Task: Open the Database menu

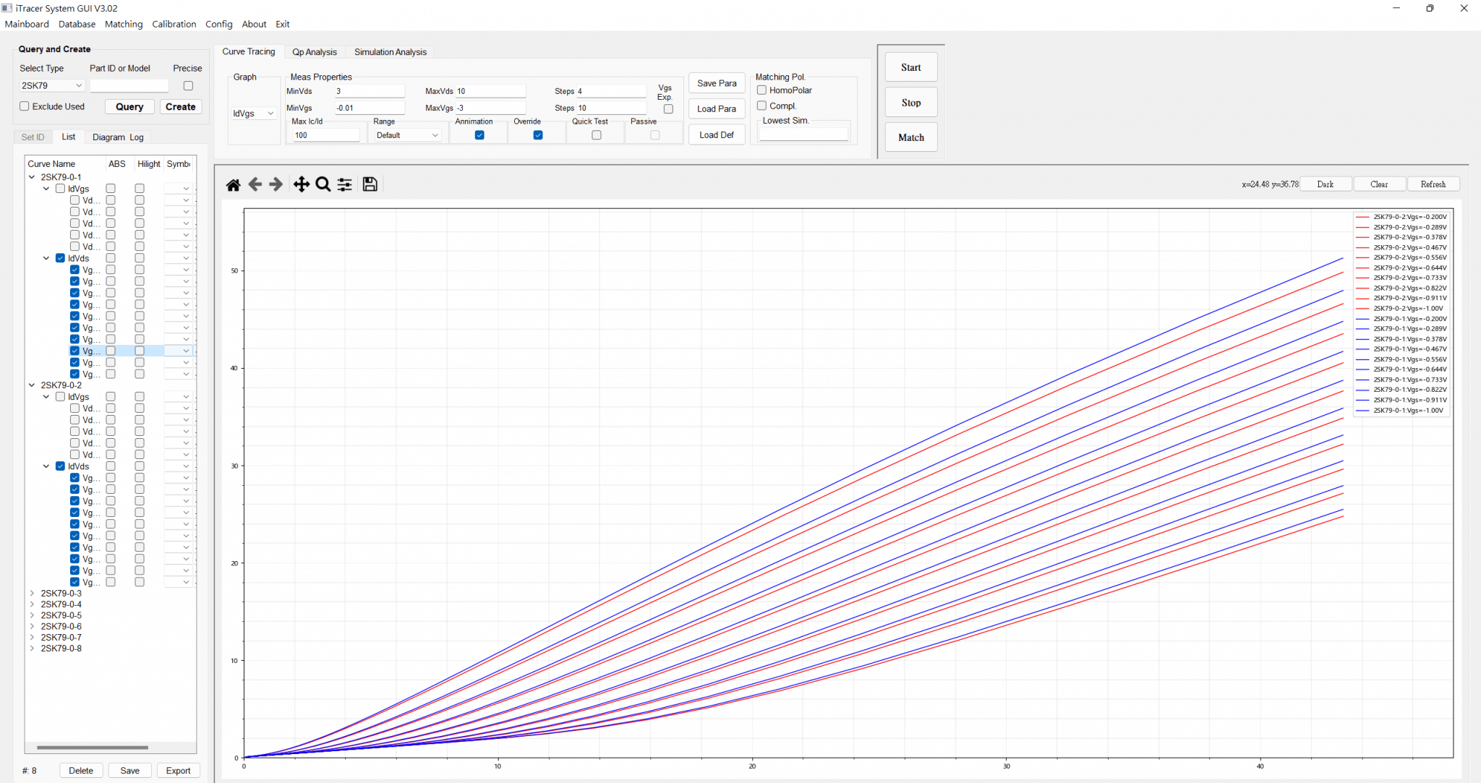Action: (x=77, y=24)
